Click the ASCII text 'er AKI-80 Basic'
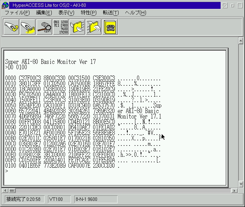Screen dimensions: 245x207 [138, 111]
